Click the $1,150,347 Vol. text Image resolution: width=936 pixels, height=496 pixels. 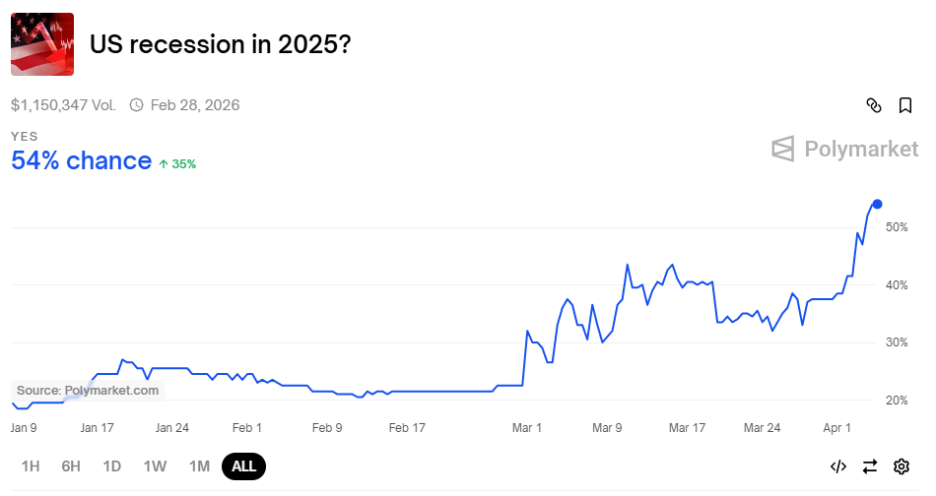click(63, 105)
